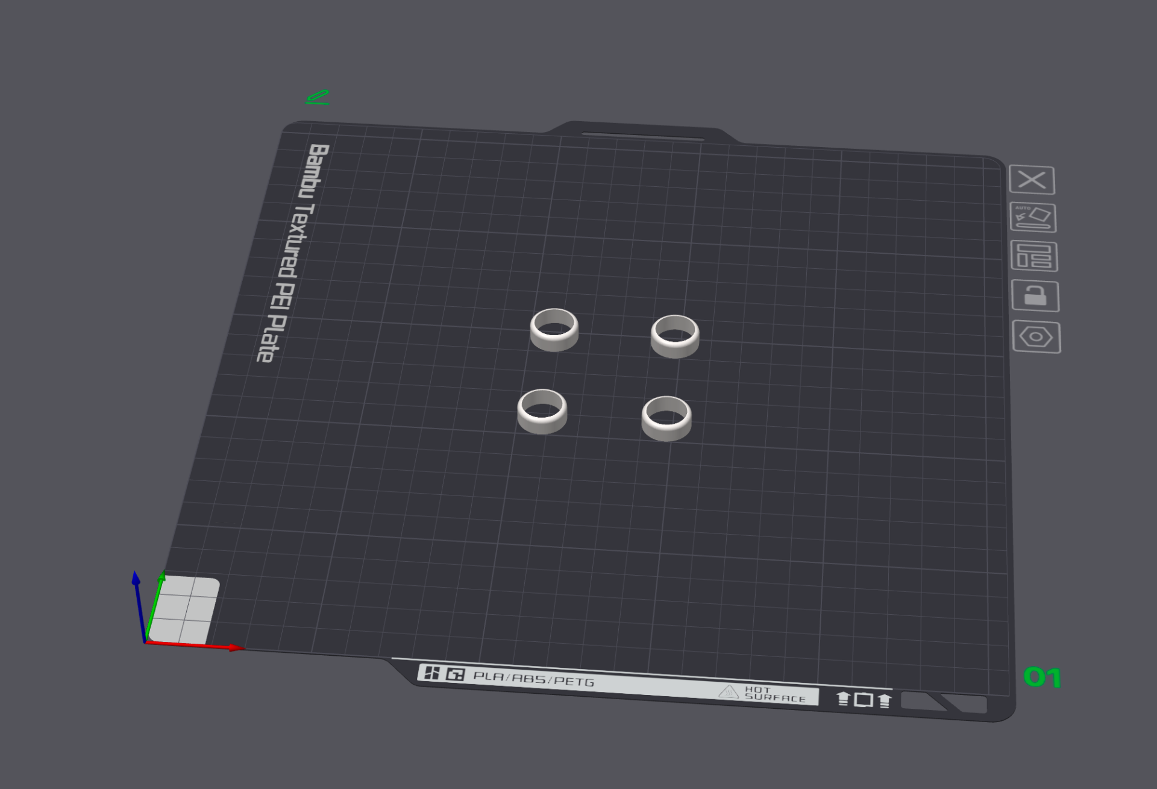Click the PLA/ABS/PETG label on the plate

pyautogui.click(x=533, y=679)
